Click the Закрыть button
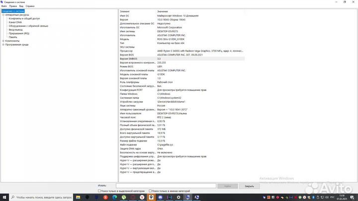 click(249, 186)
